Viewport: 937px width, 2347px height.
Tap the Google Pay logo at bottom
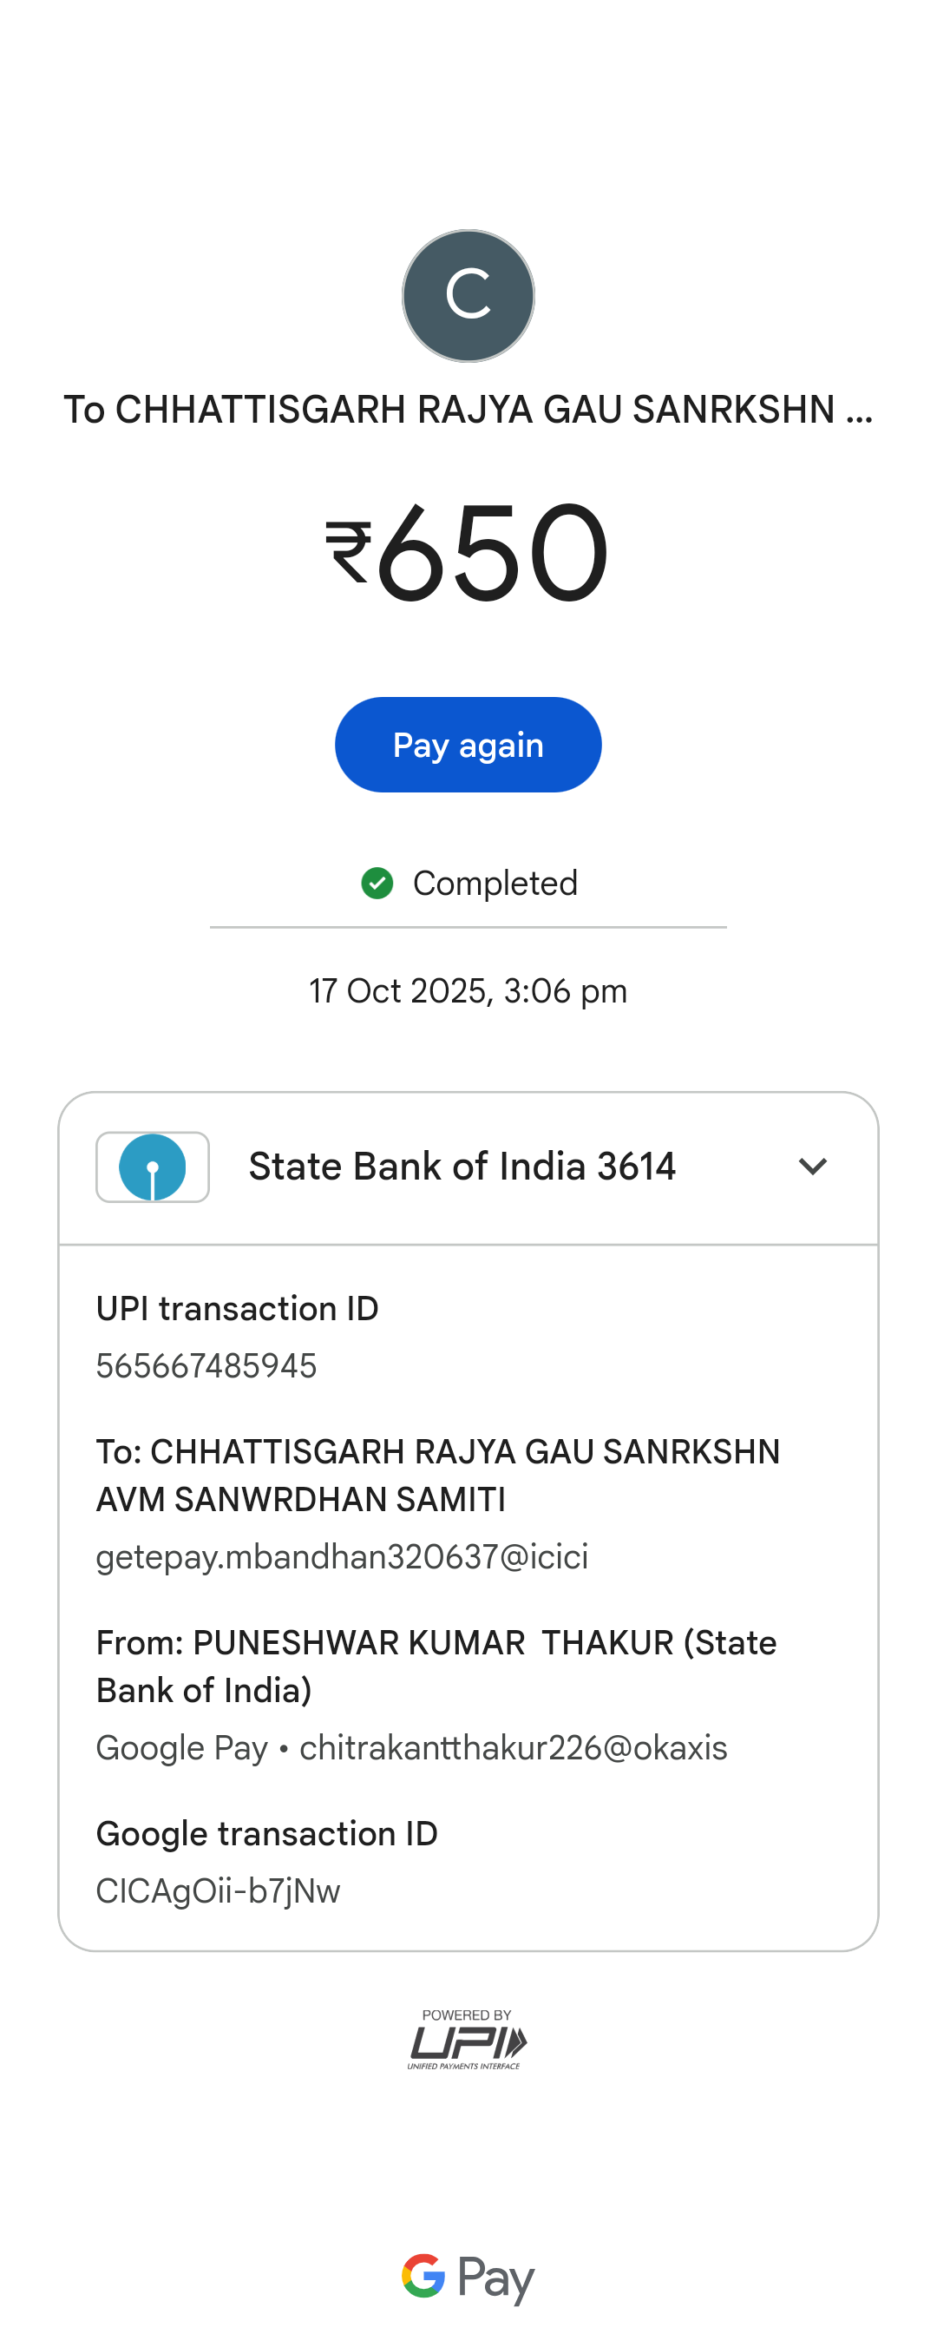(x=468, y=2277)
